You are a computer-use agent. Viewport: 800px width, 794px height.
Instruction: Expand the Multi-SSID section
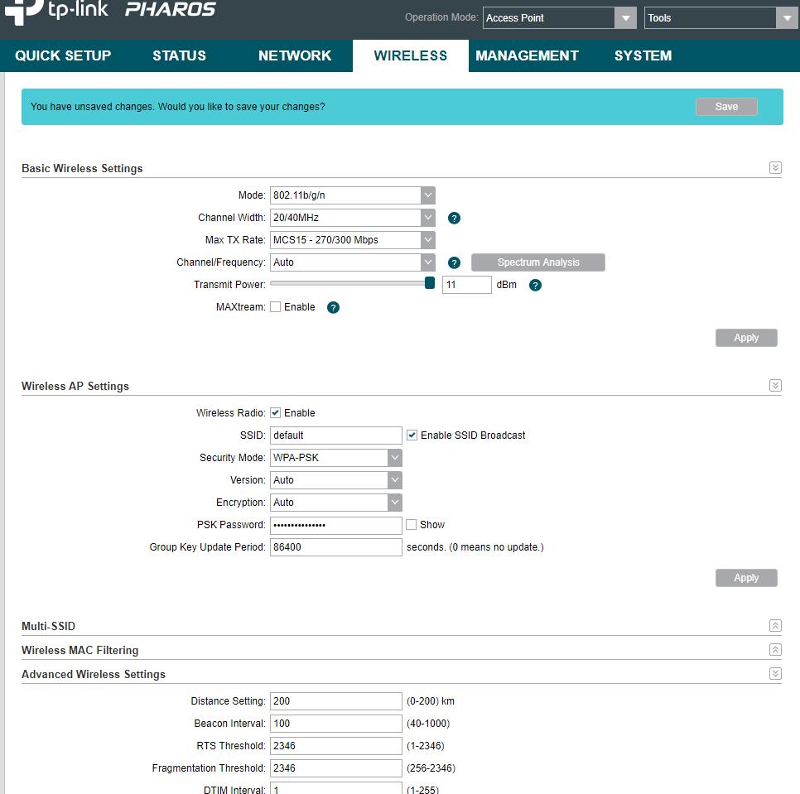(775, 626)
